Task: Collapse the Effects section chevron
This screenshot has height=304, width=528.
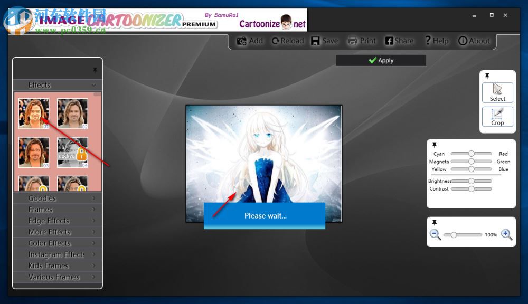Action: pyautogui.click(x=93, y=85)
